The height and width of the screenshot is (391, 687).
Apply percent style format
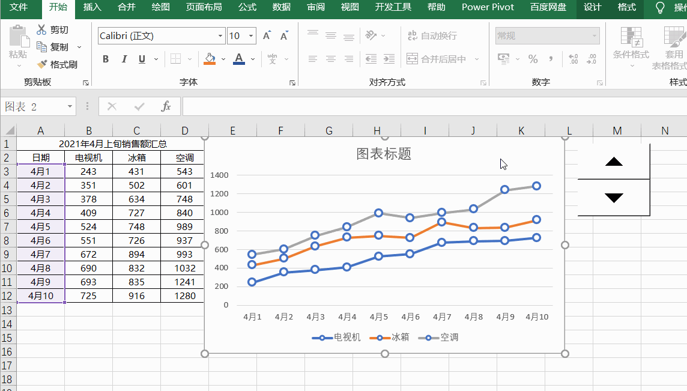[533, 59]
